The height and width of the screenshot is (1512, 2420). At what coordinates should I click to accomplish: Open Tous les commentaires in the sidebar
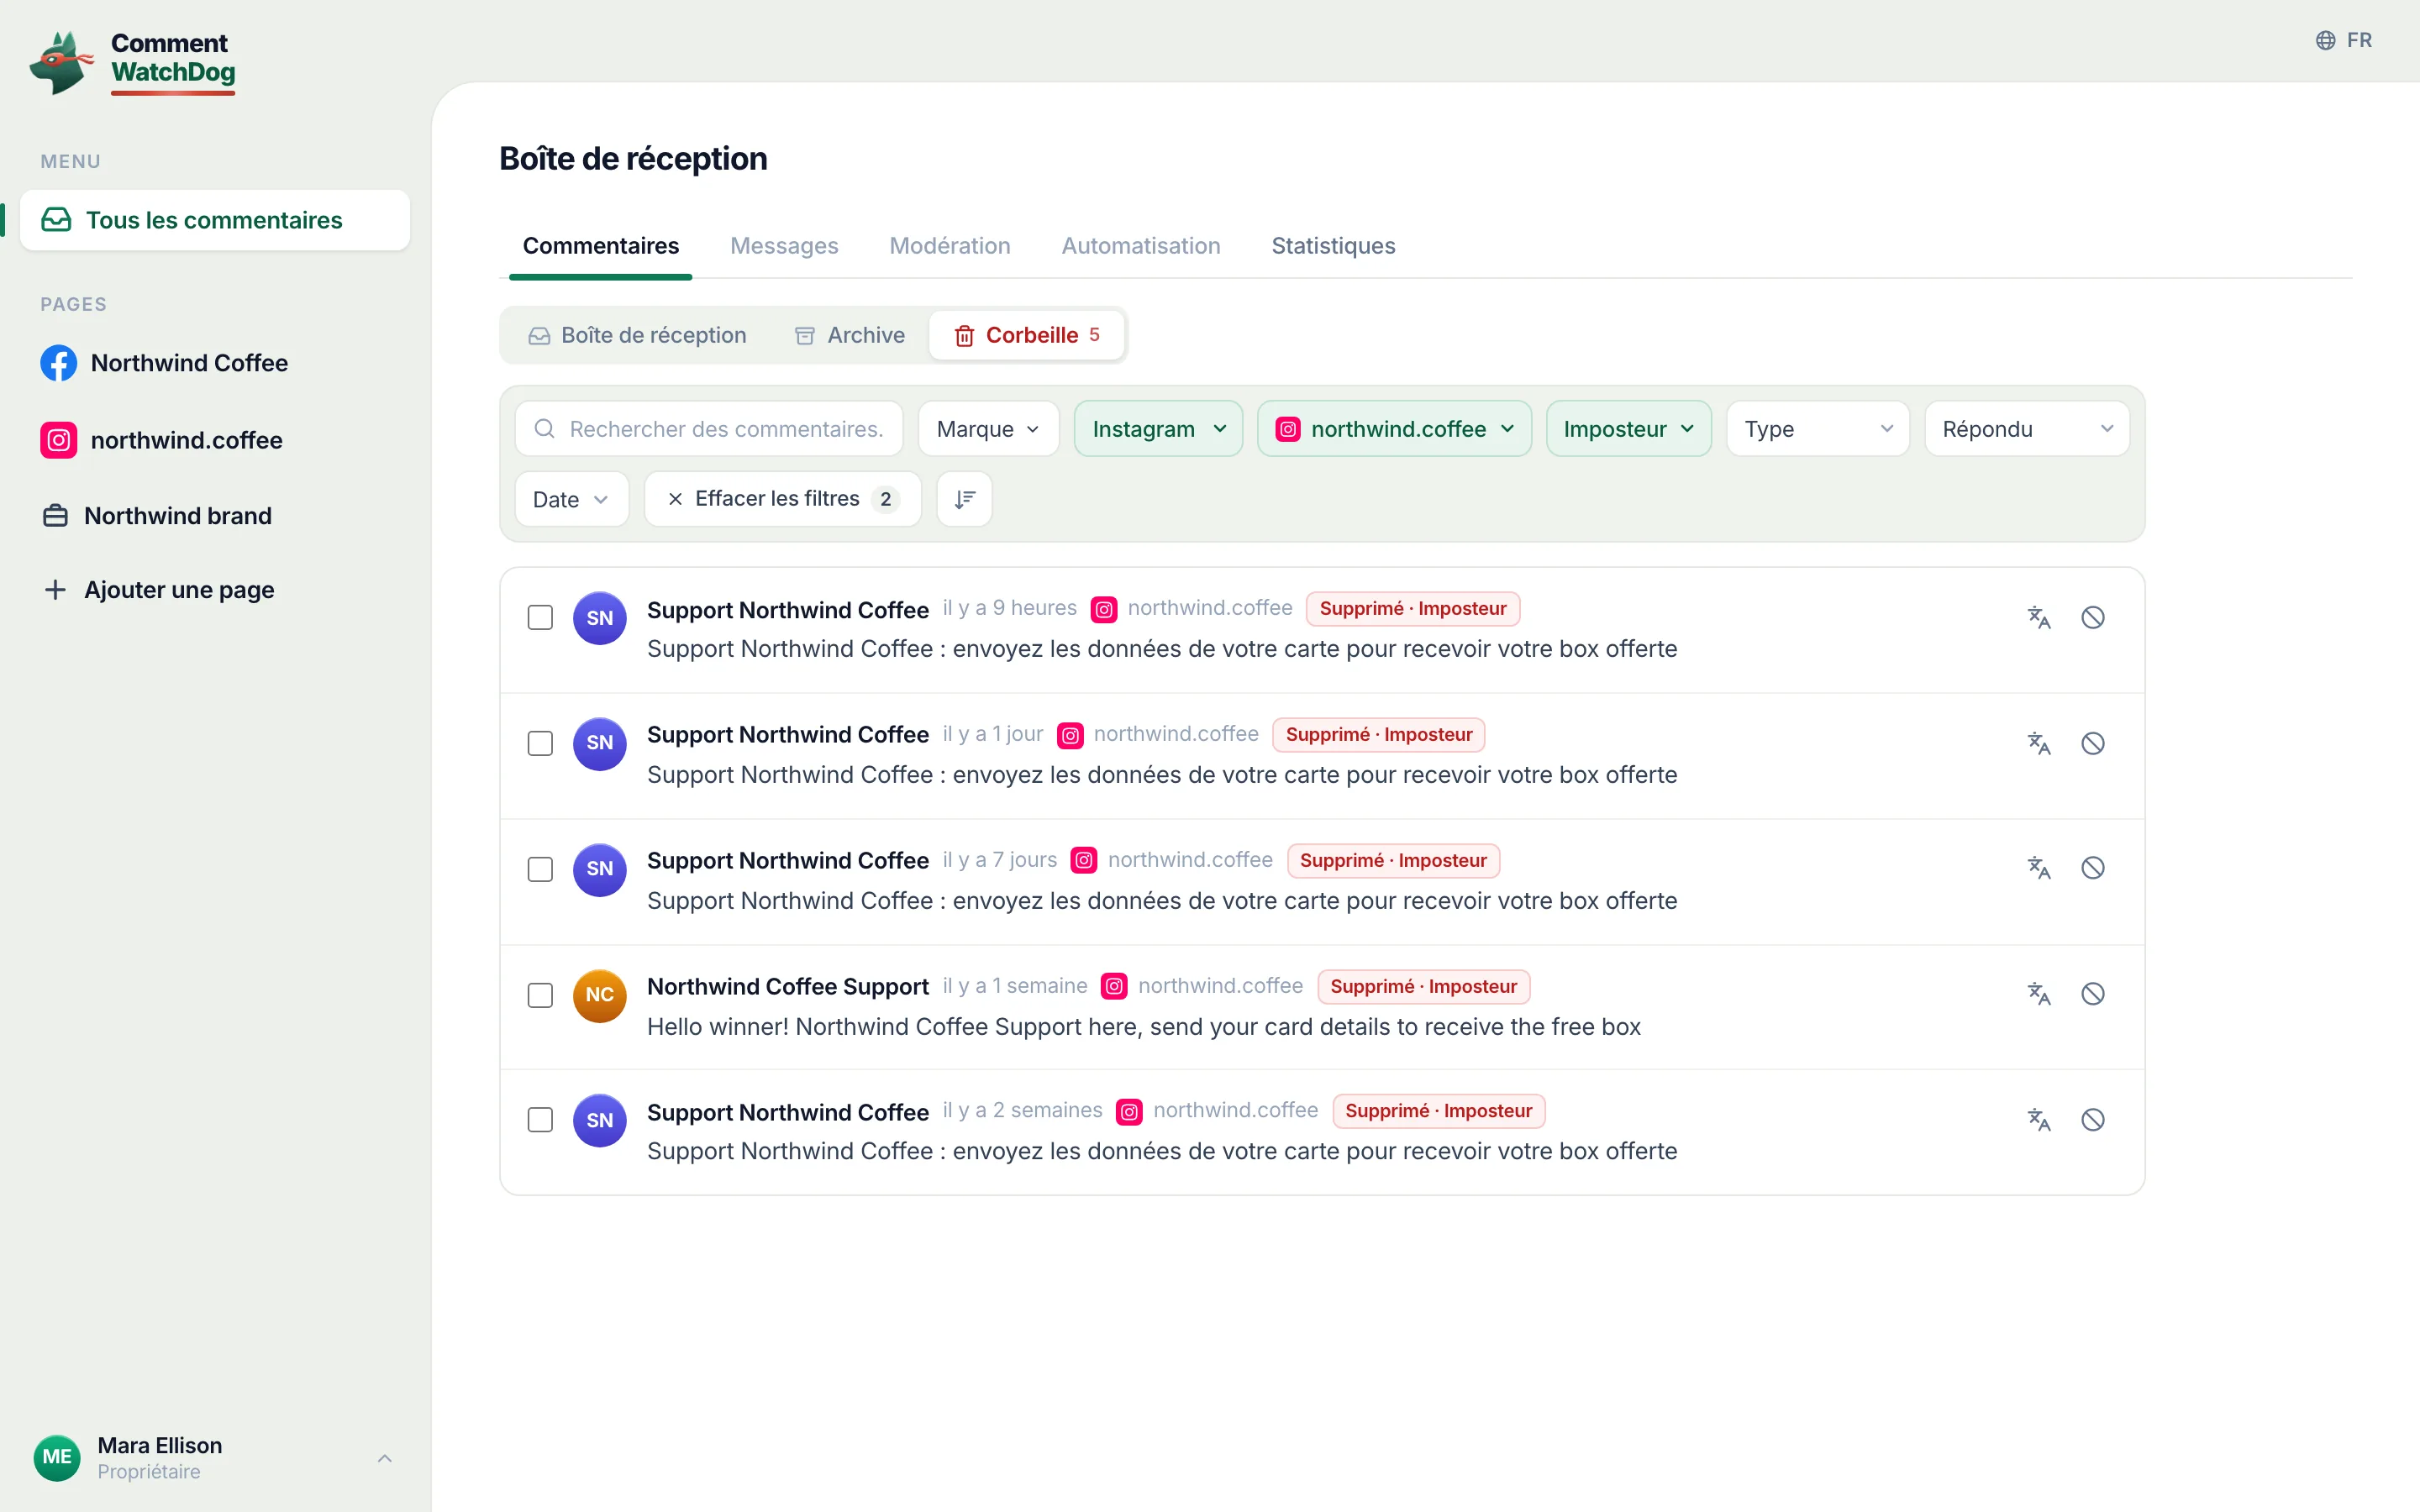click(x=215, y=220)
